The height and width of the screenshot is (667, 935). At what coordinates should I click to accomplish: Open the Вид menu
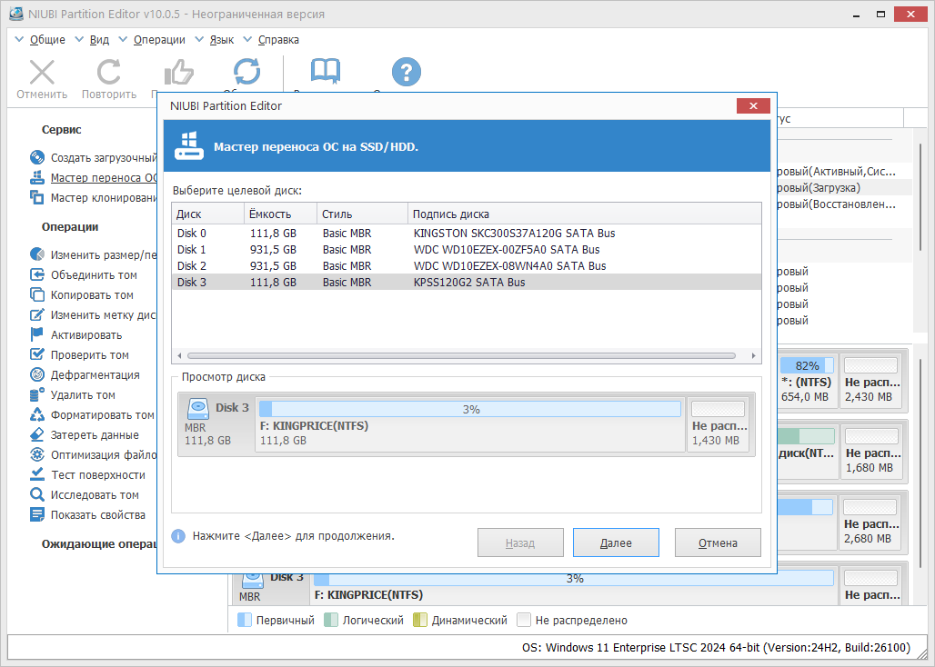tap(99, 40)
